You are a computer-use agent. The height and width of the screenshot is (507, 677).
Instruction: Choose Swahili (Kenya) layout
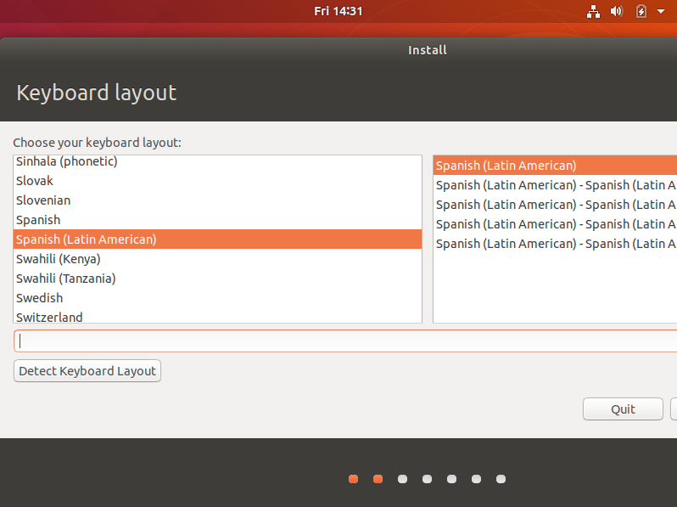click(58, 259)
